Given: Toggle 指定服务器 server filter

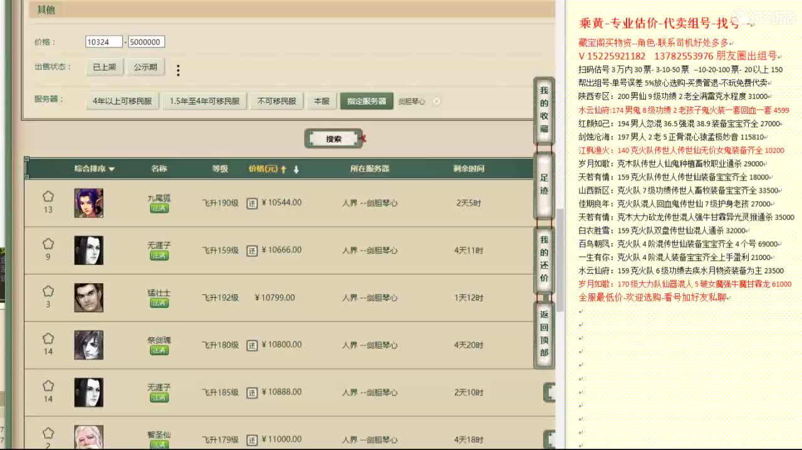Looking at the screenshot, I should click(x=367, y=101).
